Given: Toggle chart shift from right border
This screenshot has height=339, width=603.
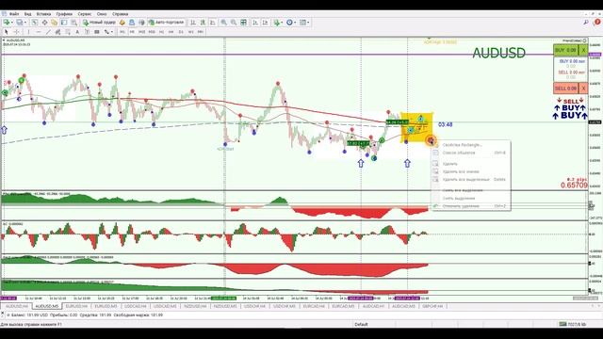Looking at the screenshot, I should pos(265,23).
